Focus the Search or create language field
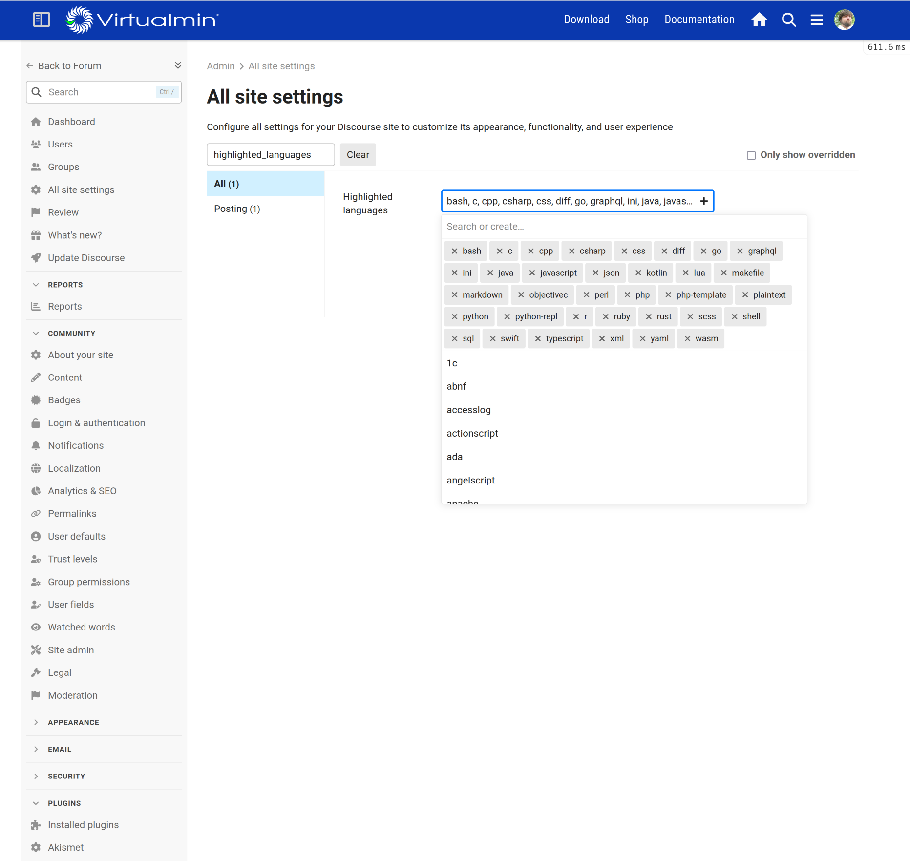 (x=624, y=227)
